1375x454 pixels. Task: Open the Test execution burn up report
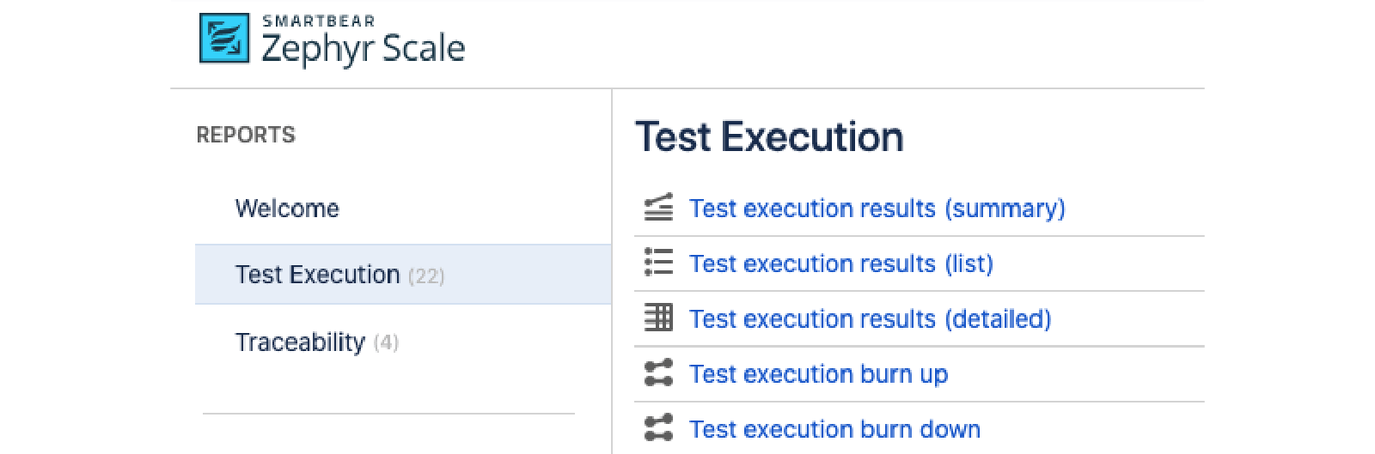click(818, 374)
